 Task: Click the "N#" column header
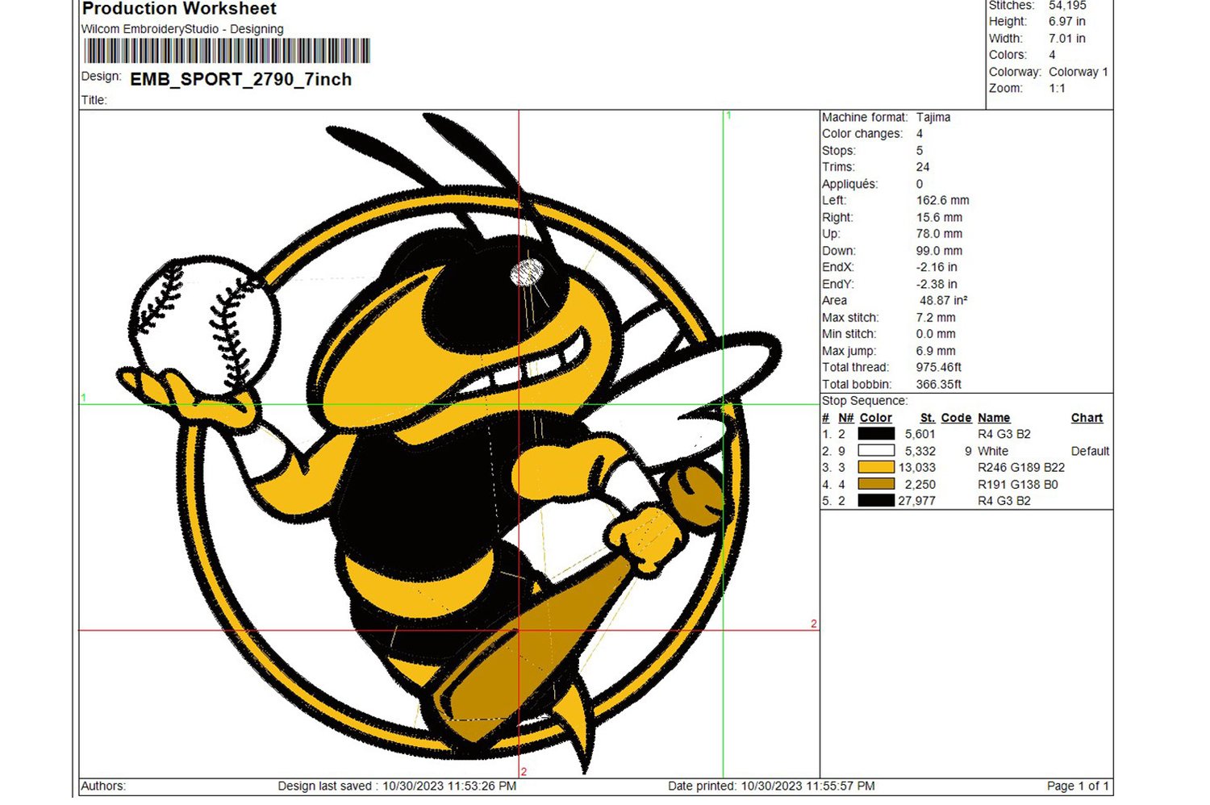coord(846,418)
